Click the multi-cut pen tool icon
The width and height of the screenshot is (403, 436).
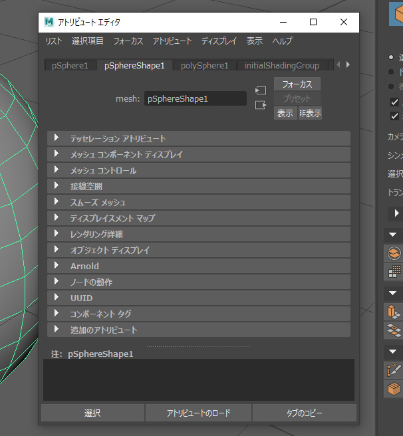click(394, 370)
